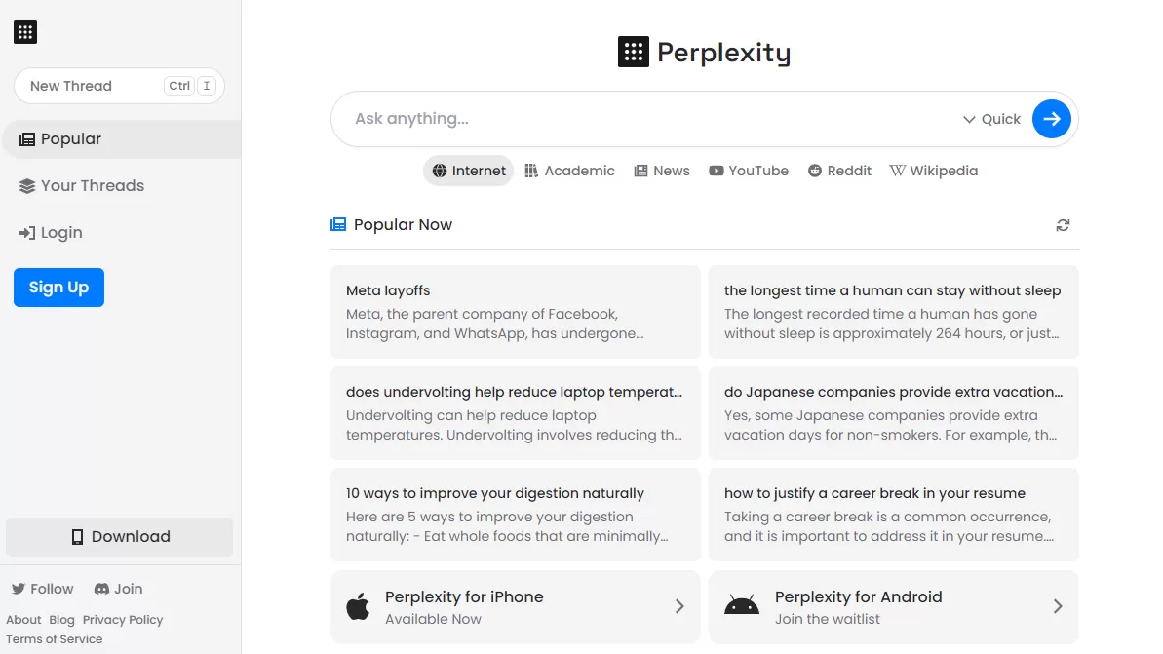Image resolution: width=1163 pixels, height=654 pixels.
Task: Click the Ask anything search field
Action: tap(643, 119)
